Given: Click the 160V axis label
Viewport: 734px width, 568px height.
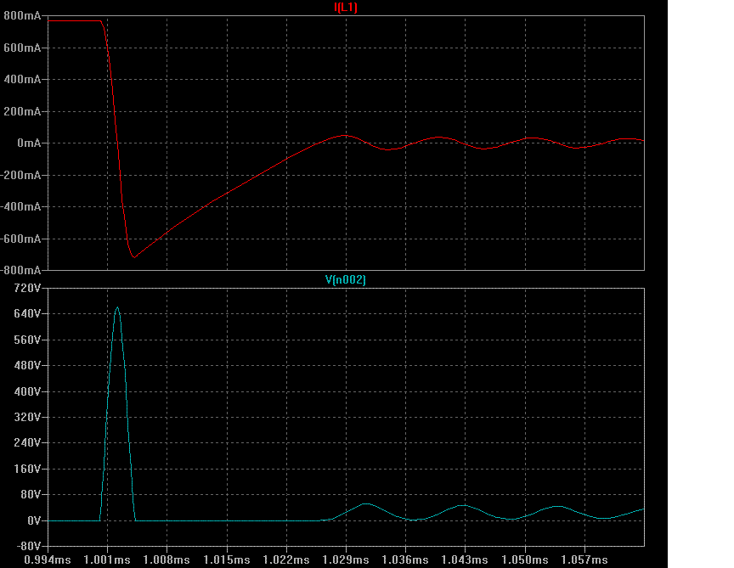Looking at the screenshot, I should point(28,469).
